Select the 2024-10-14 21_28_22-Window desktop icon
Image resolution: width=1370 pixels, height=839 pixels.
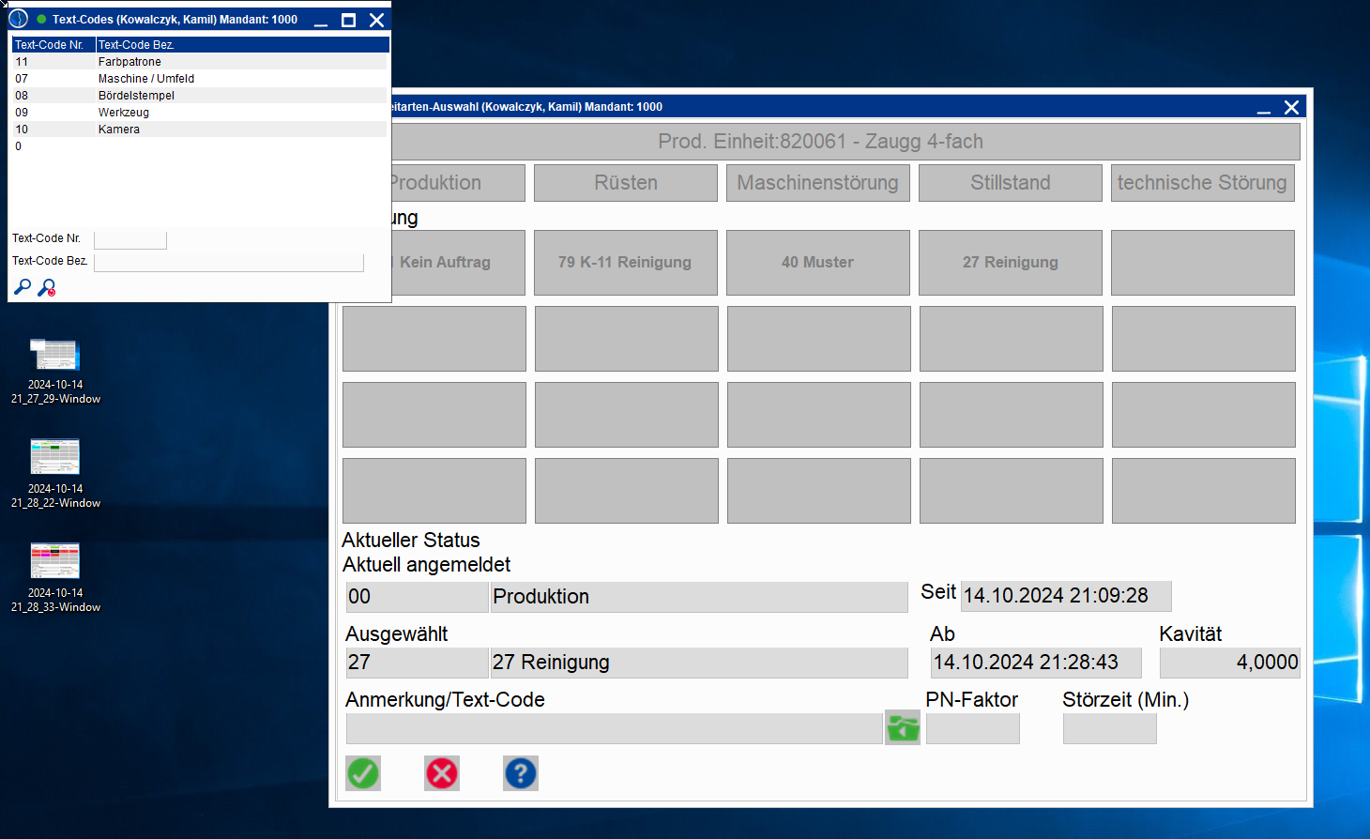point(55,458)
